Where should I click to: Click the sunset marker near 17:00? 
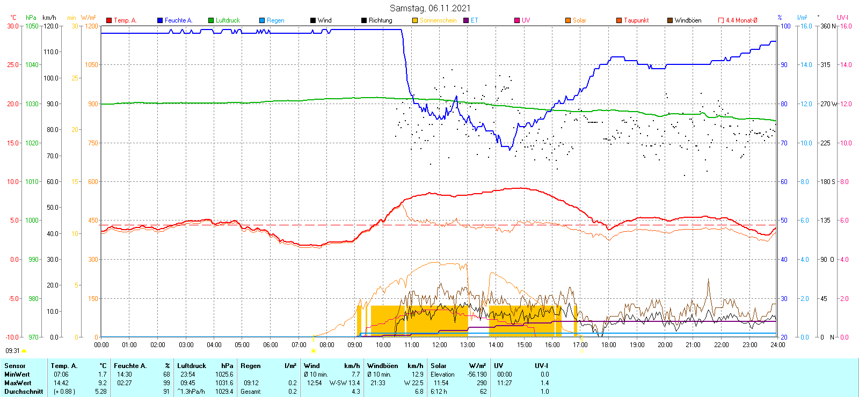point(582,351)
